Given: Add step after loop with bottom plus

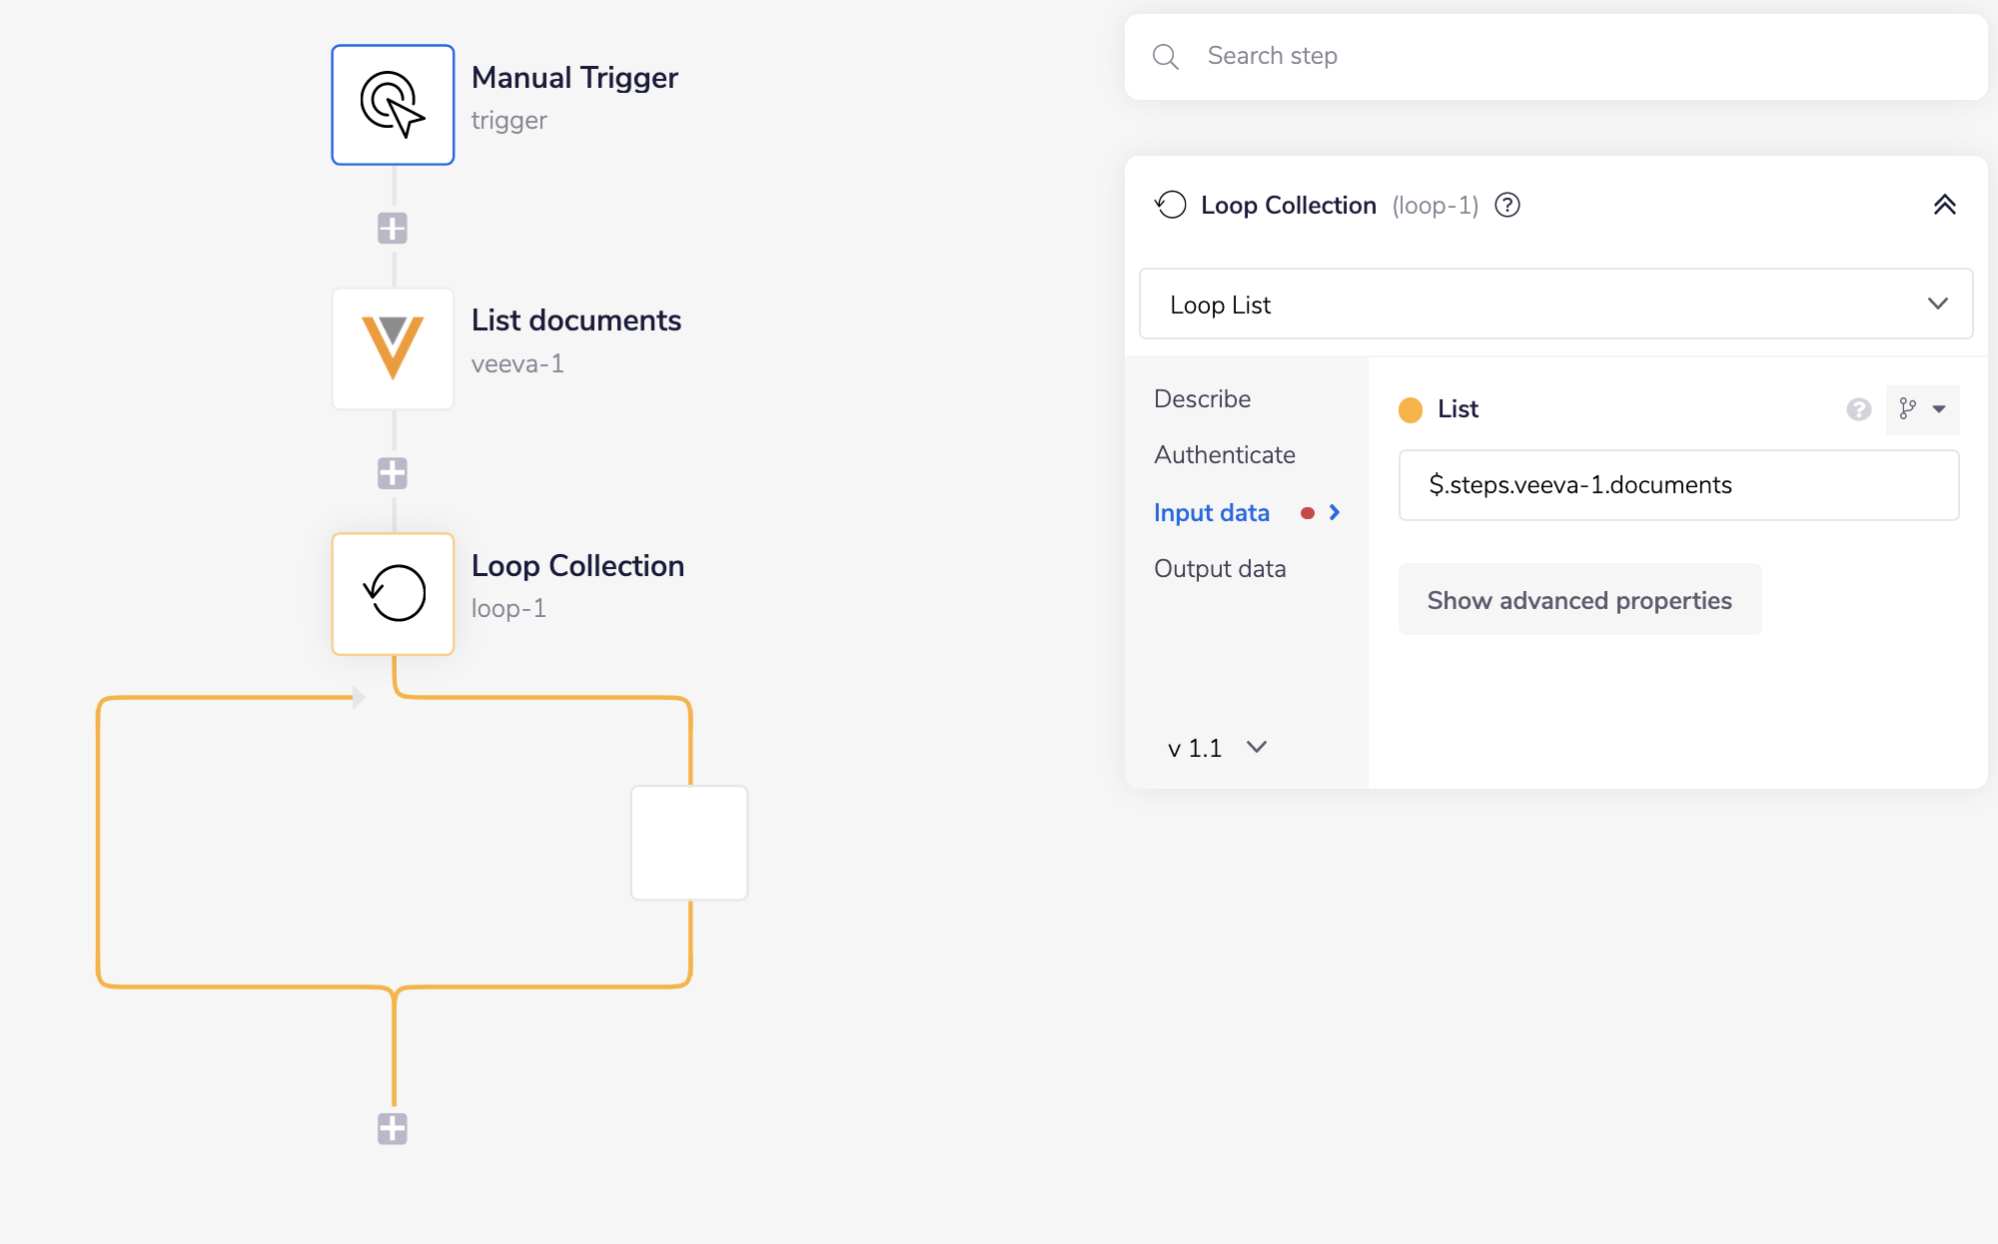Looking at the screenshot, I should coord(393,1129).
